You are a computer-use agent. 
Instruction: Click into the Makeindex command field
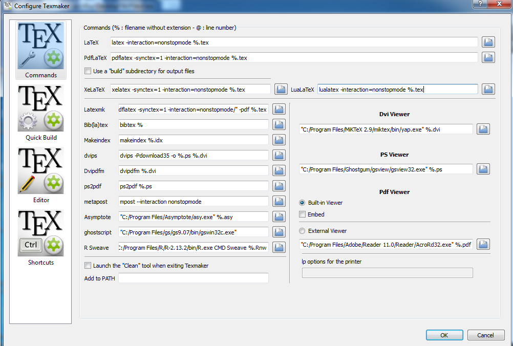tap(194, 140)
